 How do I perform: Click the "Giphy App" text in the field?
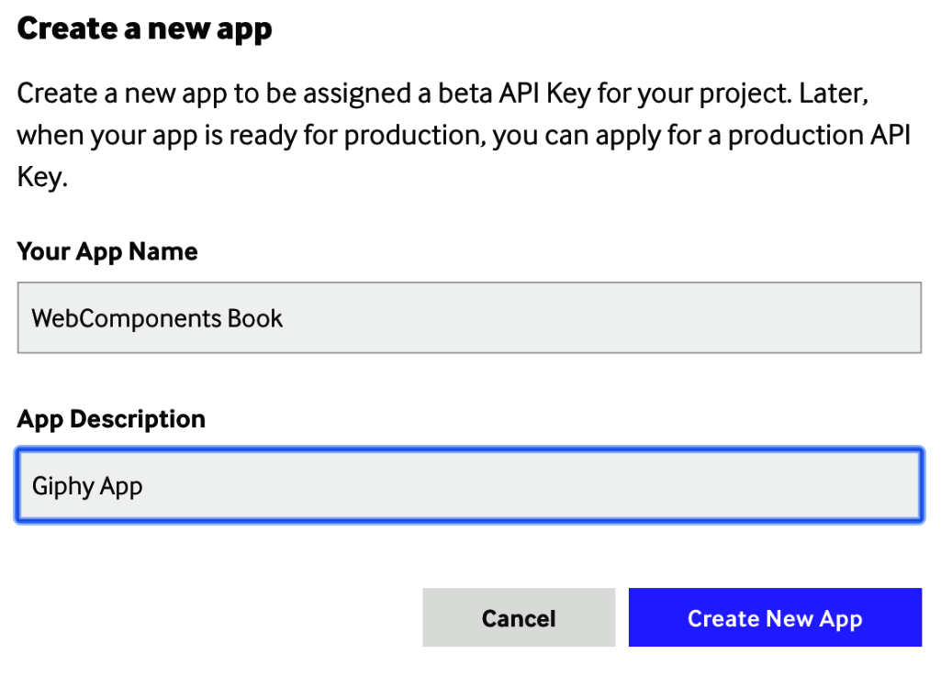click(x=87, y=486)
